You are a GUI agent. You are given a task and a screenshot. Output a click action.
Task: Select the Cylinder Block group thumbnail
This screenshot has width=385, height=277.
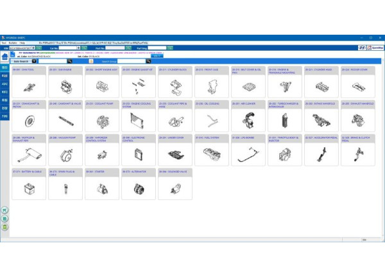[x=174, y=85]
